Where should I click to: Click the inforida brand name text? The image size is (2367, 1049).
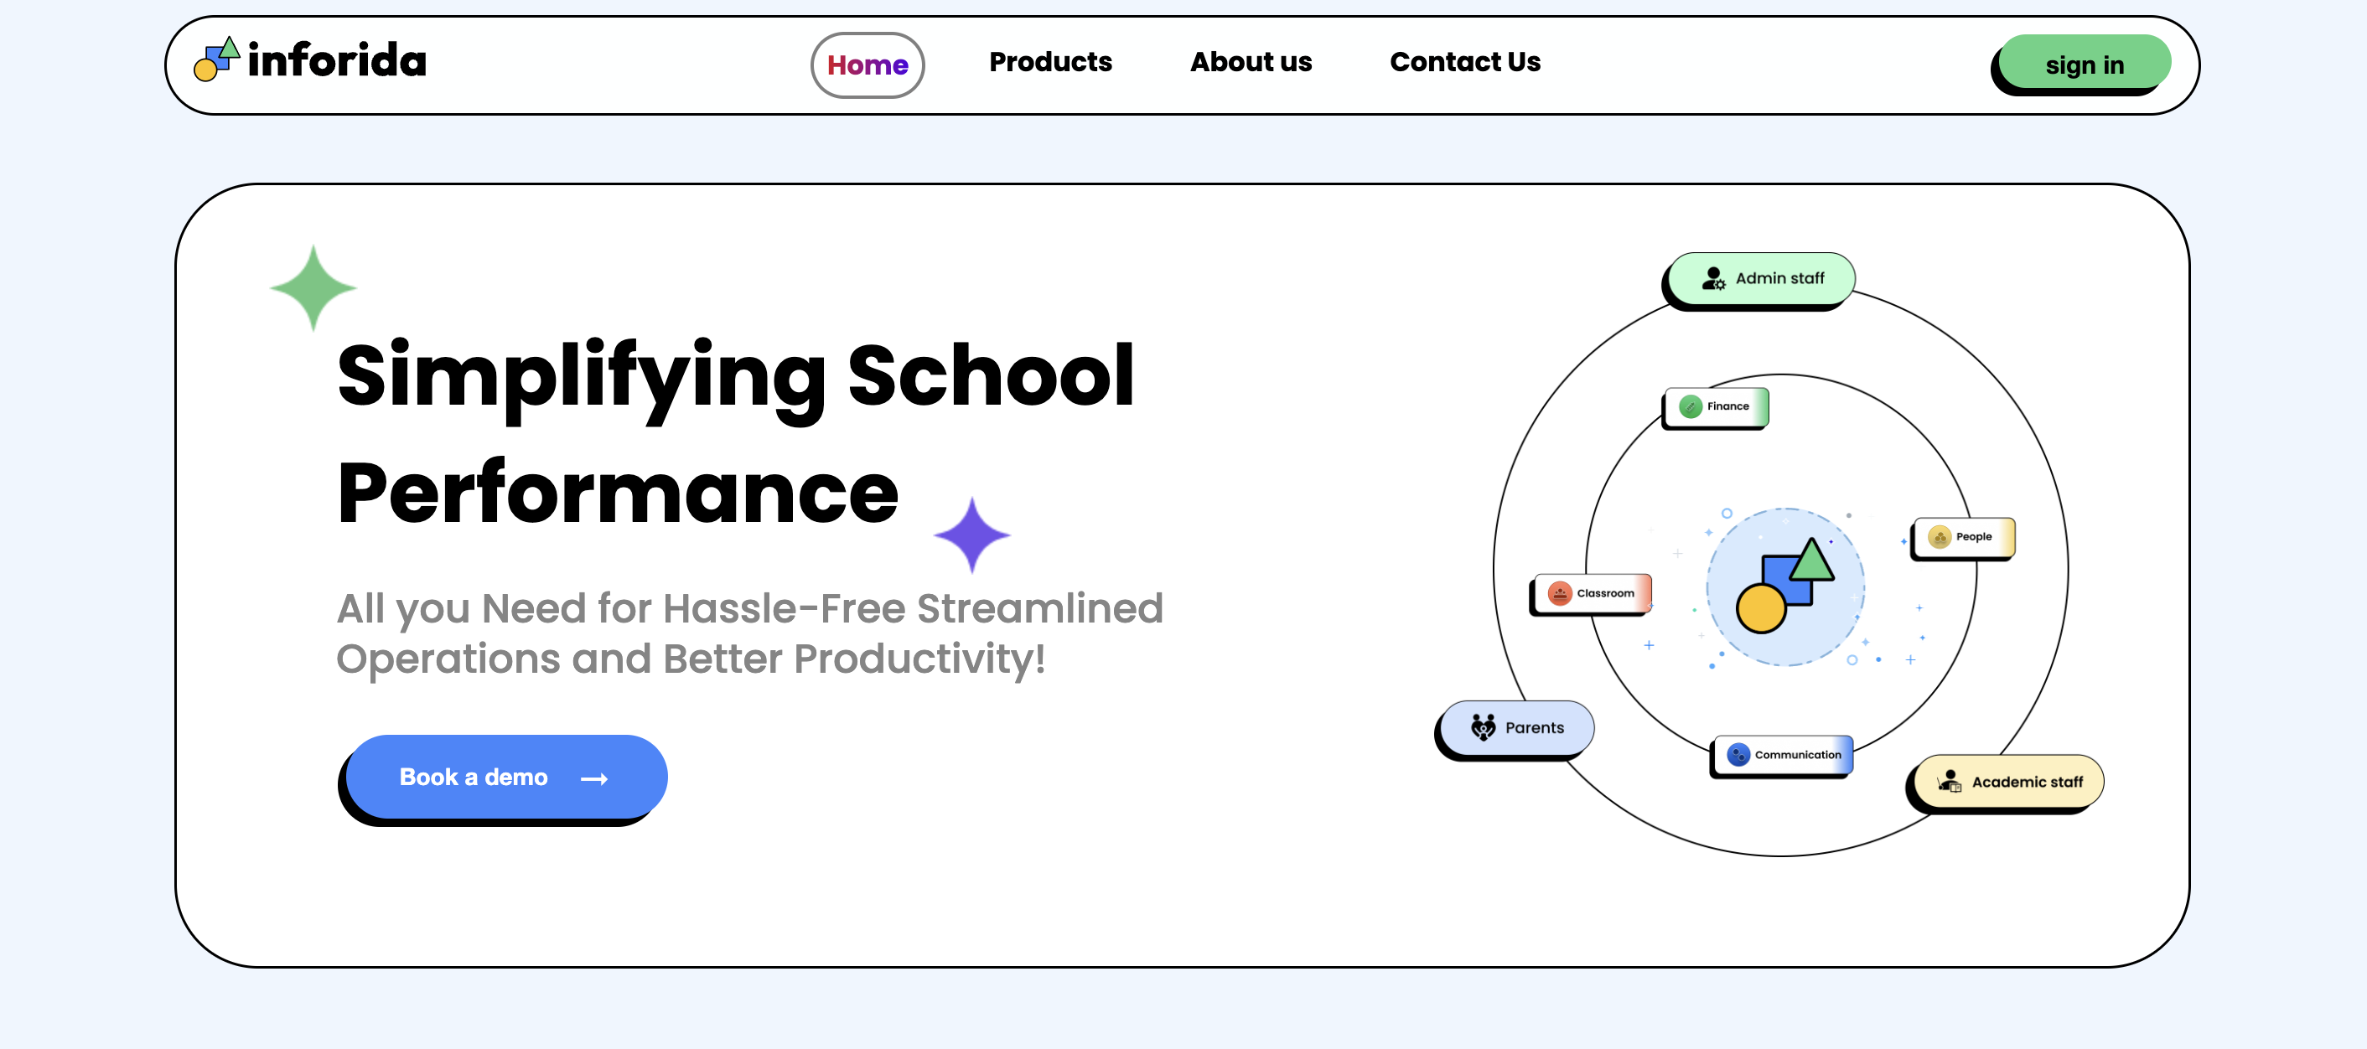coord(337,60)
